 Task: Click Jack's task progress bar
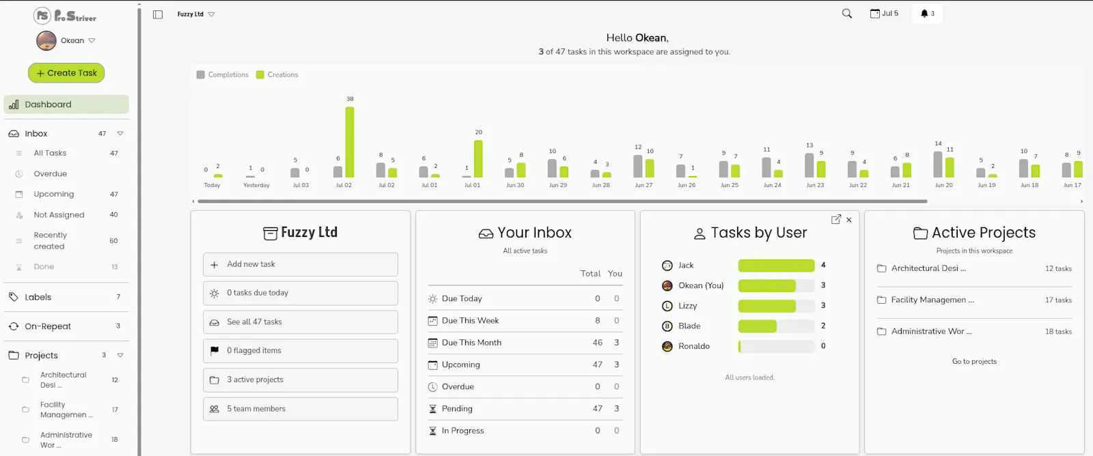pos(777,266)
